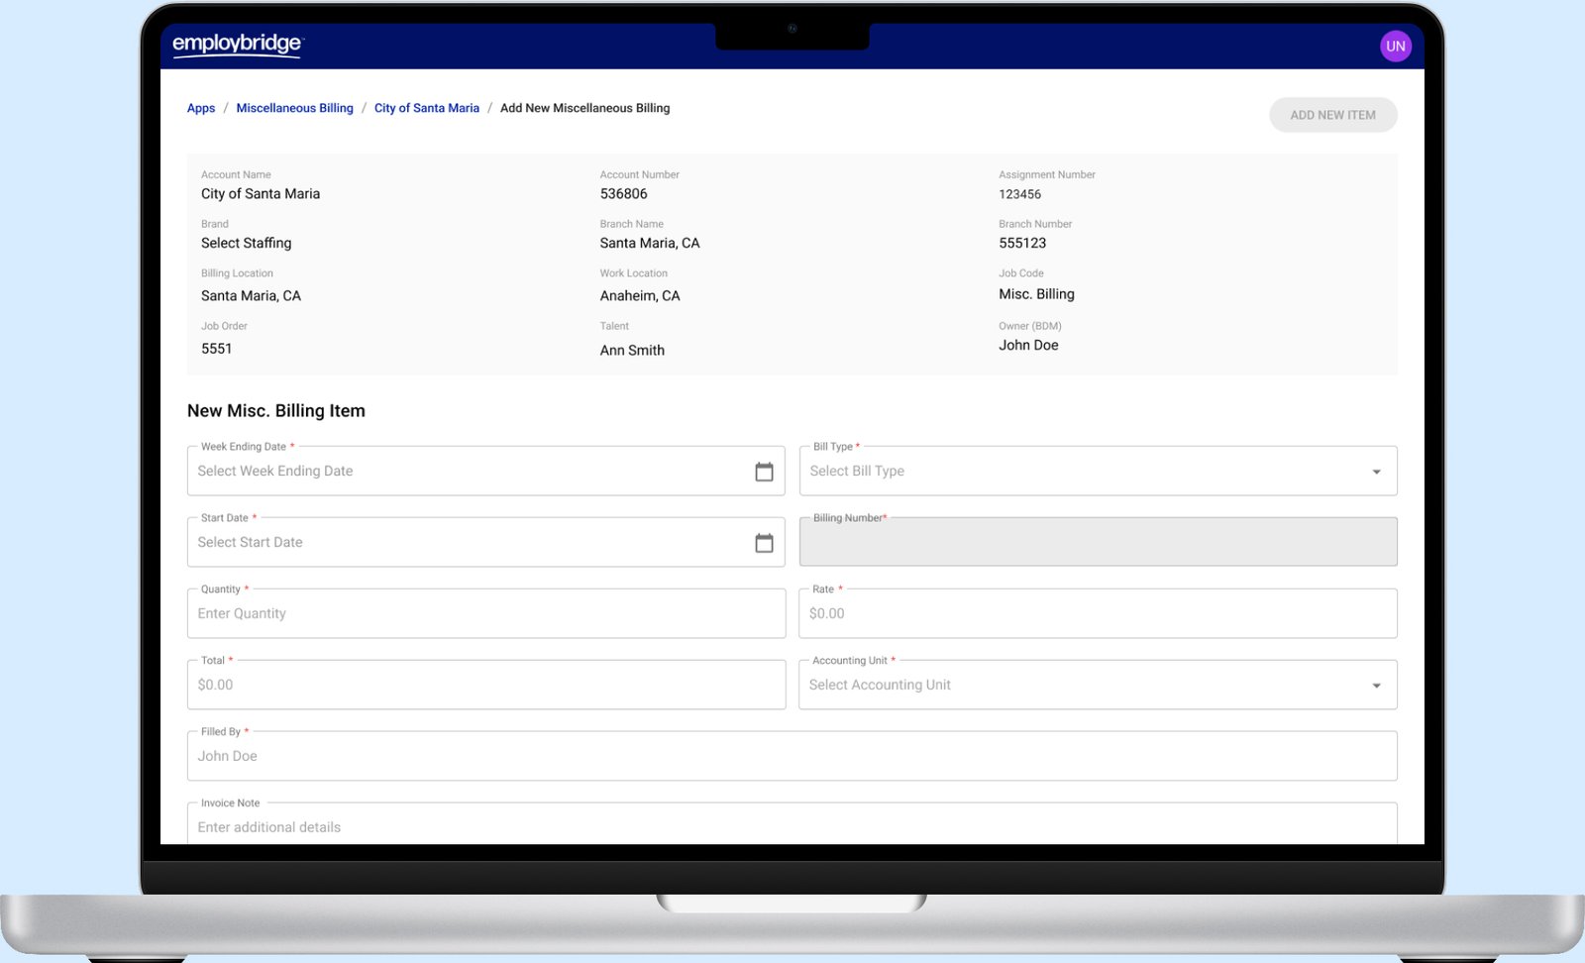The width and height of the screenshot is (1585, 963).
Task: Click the Add New Miscellaneous Billing breadcrumb text
Action: [x=584, y=108]
